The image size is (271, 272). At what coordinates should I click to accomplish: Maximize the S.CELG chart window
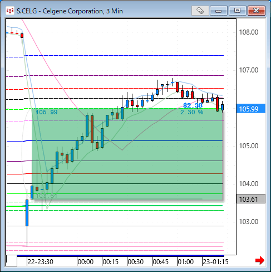click(x=237, y=11)
